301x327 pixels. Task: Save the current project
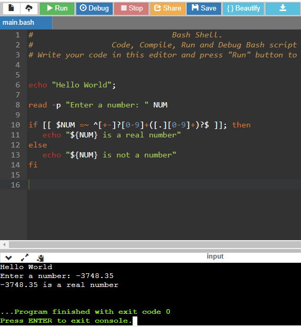(x=204, y=8)
